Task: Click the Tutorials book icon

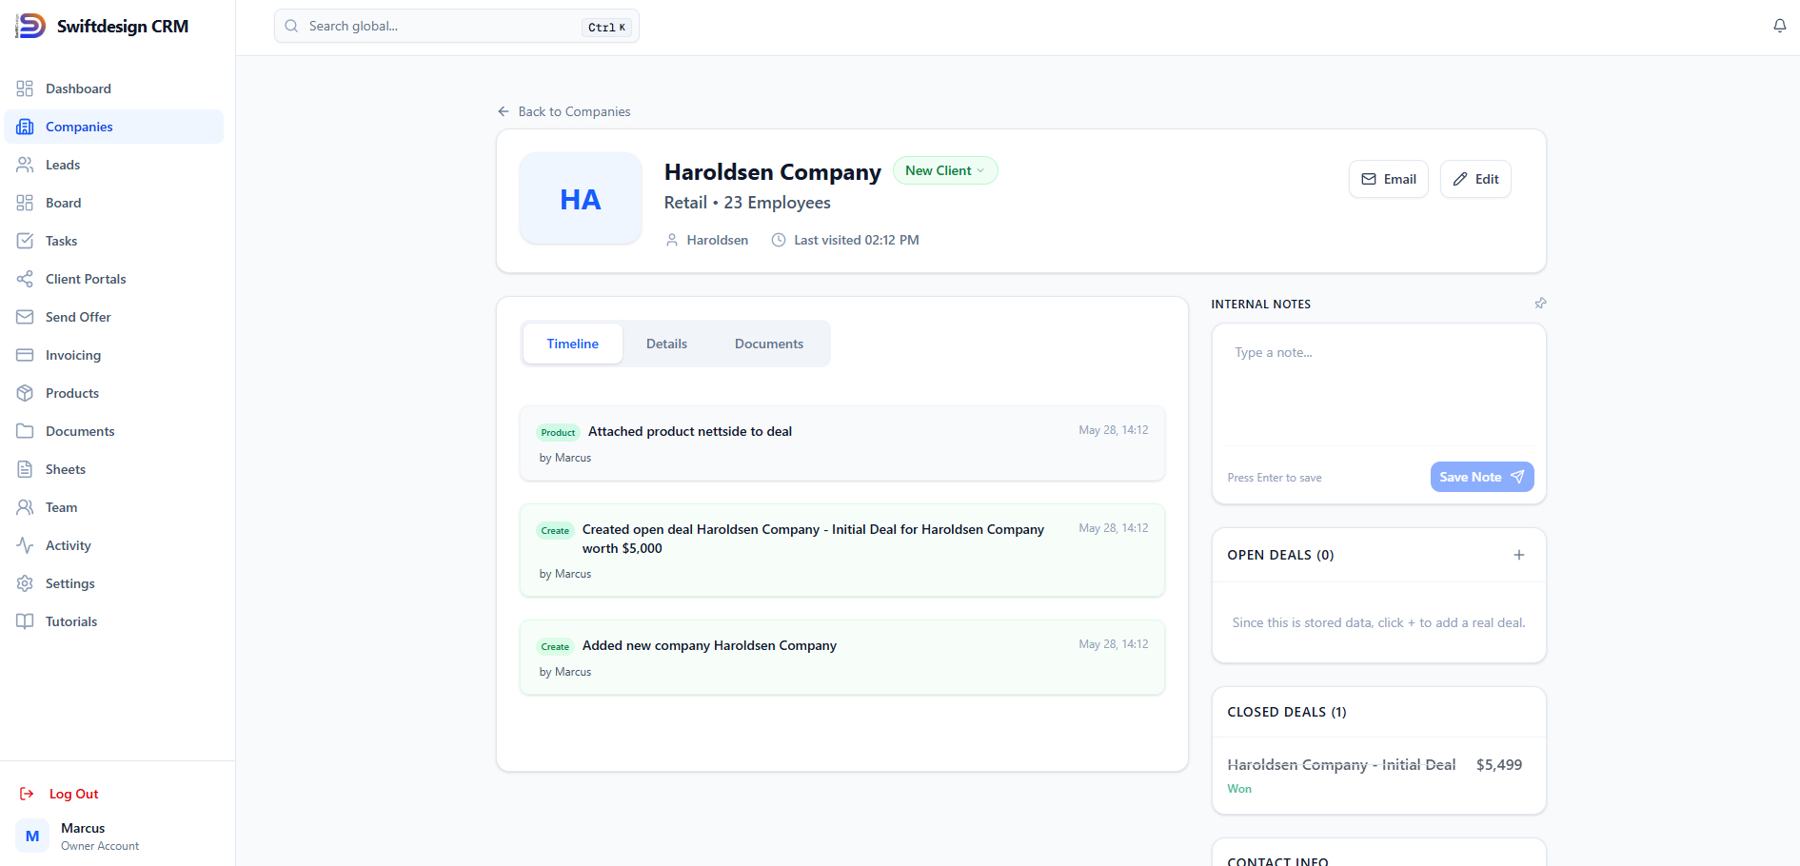Action: 25,621
